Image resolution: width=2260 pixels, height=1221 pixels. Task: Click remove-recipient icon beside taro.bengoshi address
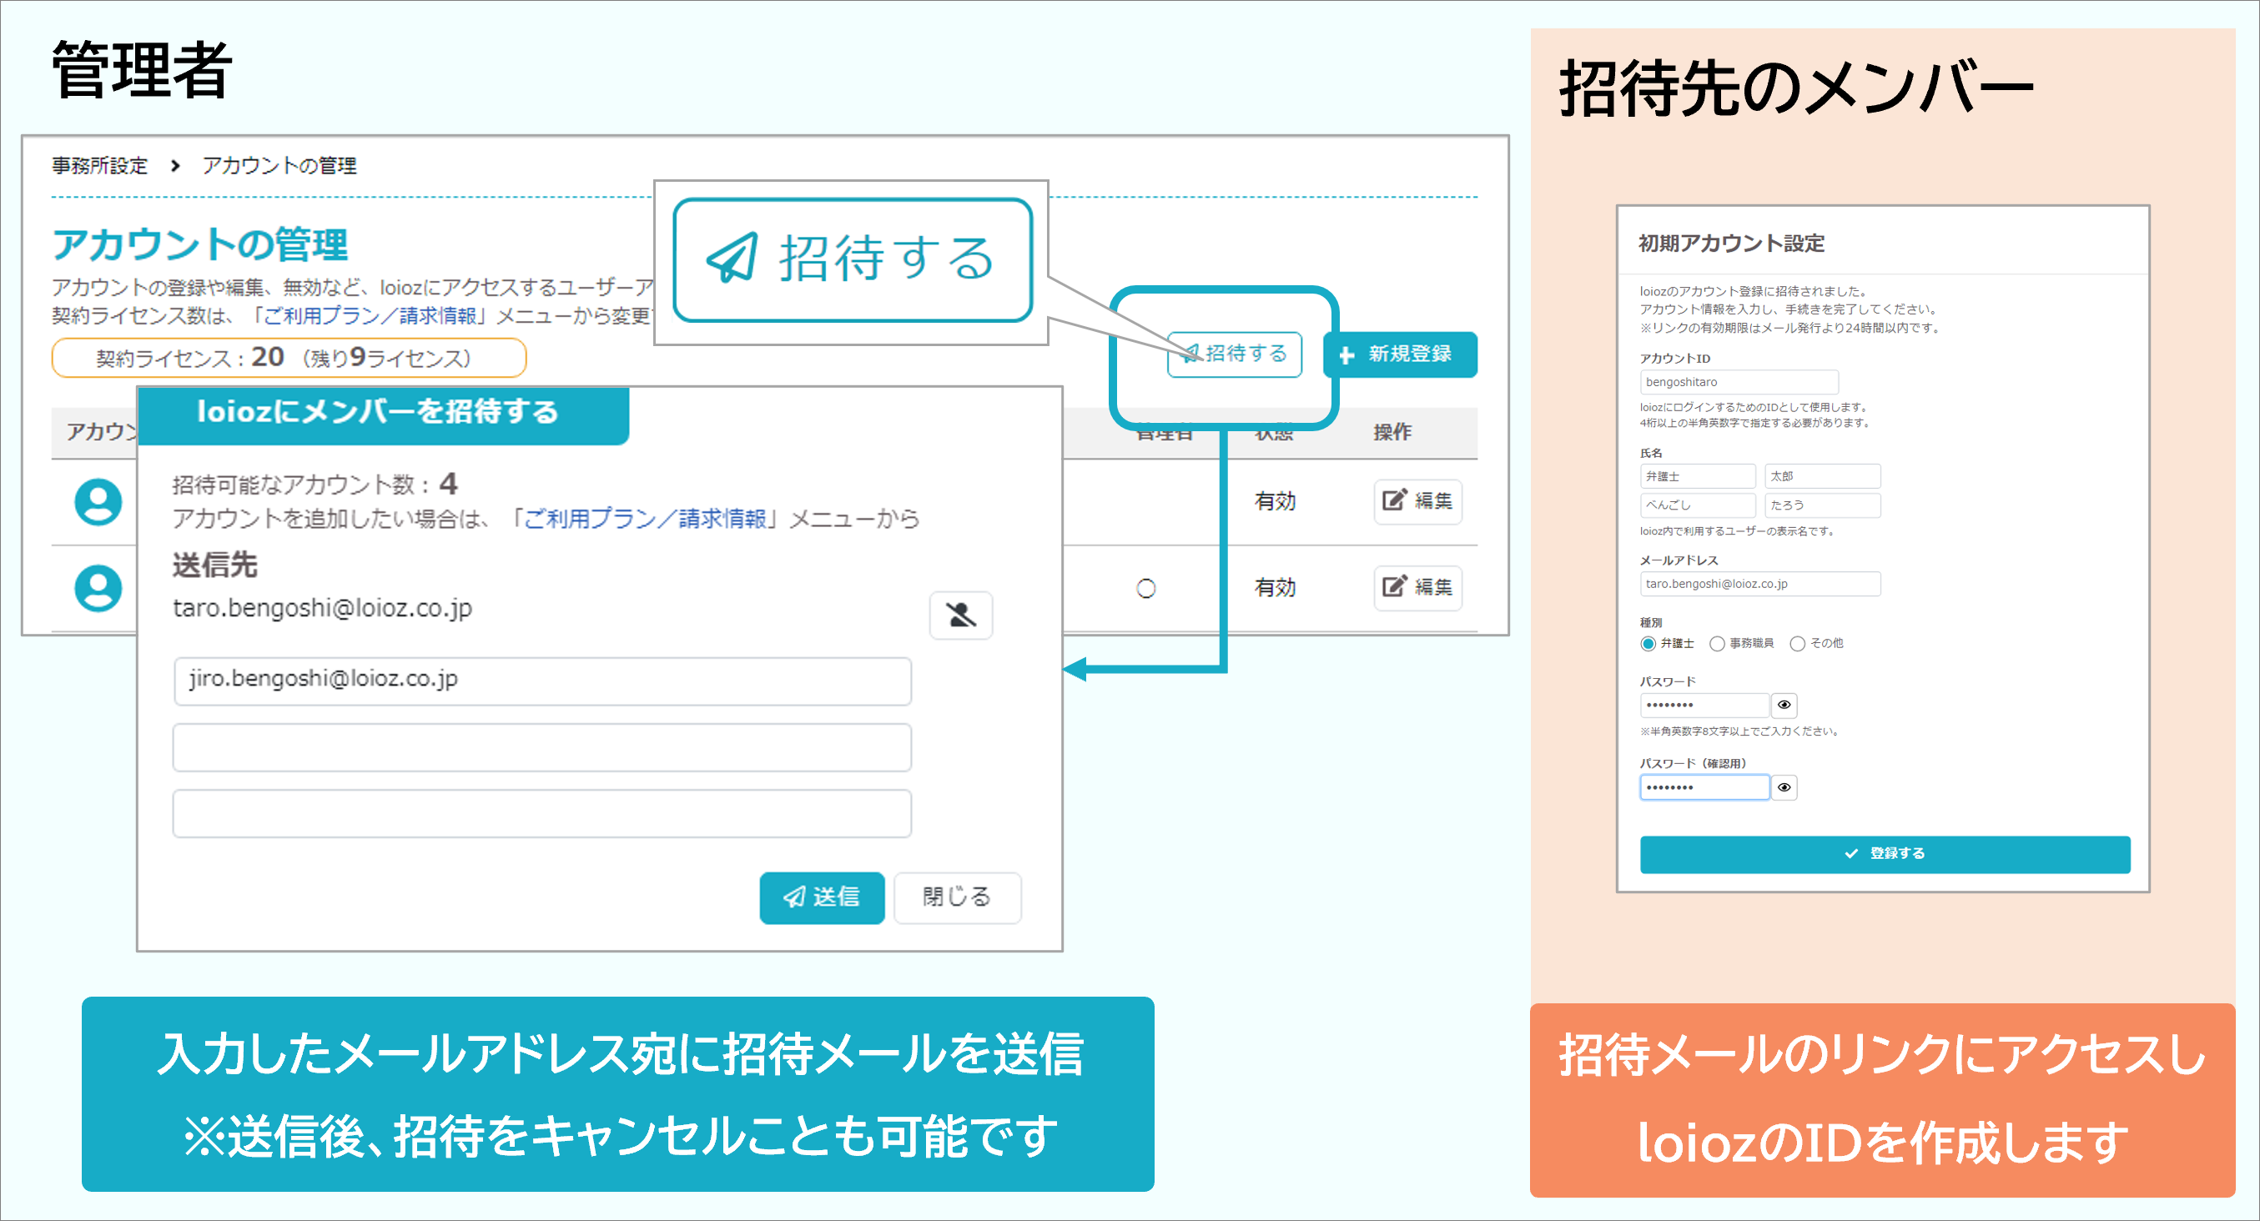(961, 615)
